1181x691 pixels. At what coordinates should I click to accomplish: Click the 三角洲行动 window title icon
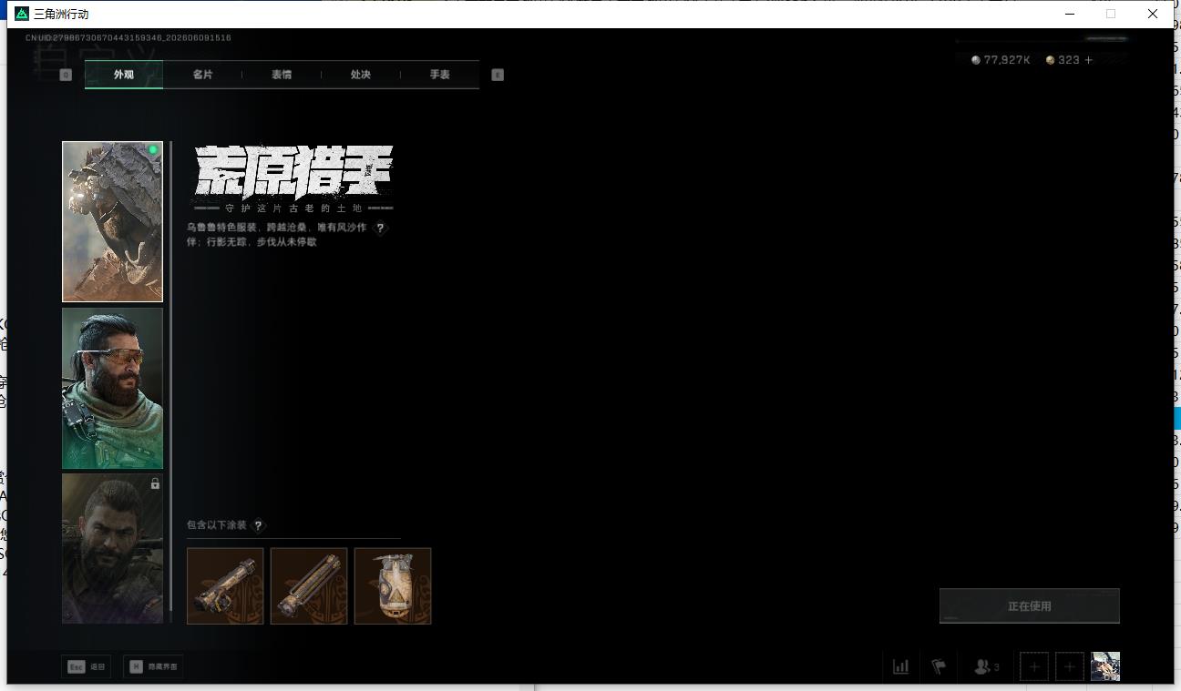pyautogui.click(x=22, y=14)
